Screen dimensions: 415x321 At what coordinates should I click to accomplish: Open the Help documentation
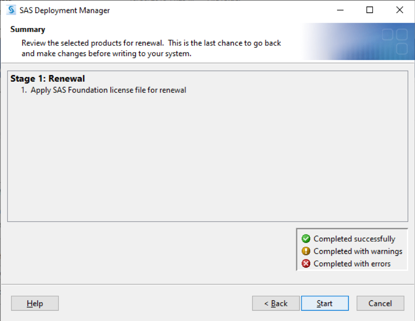pos(35,303)
